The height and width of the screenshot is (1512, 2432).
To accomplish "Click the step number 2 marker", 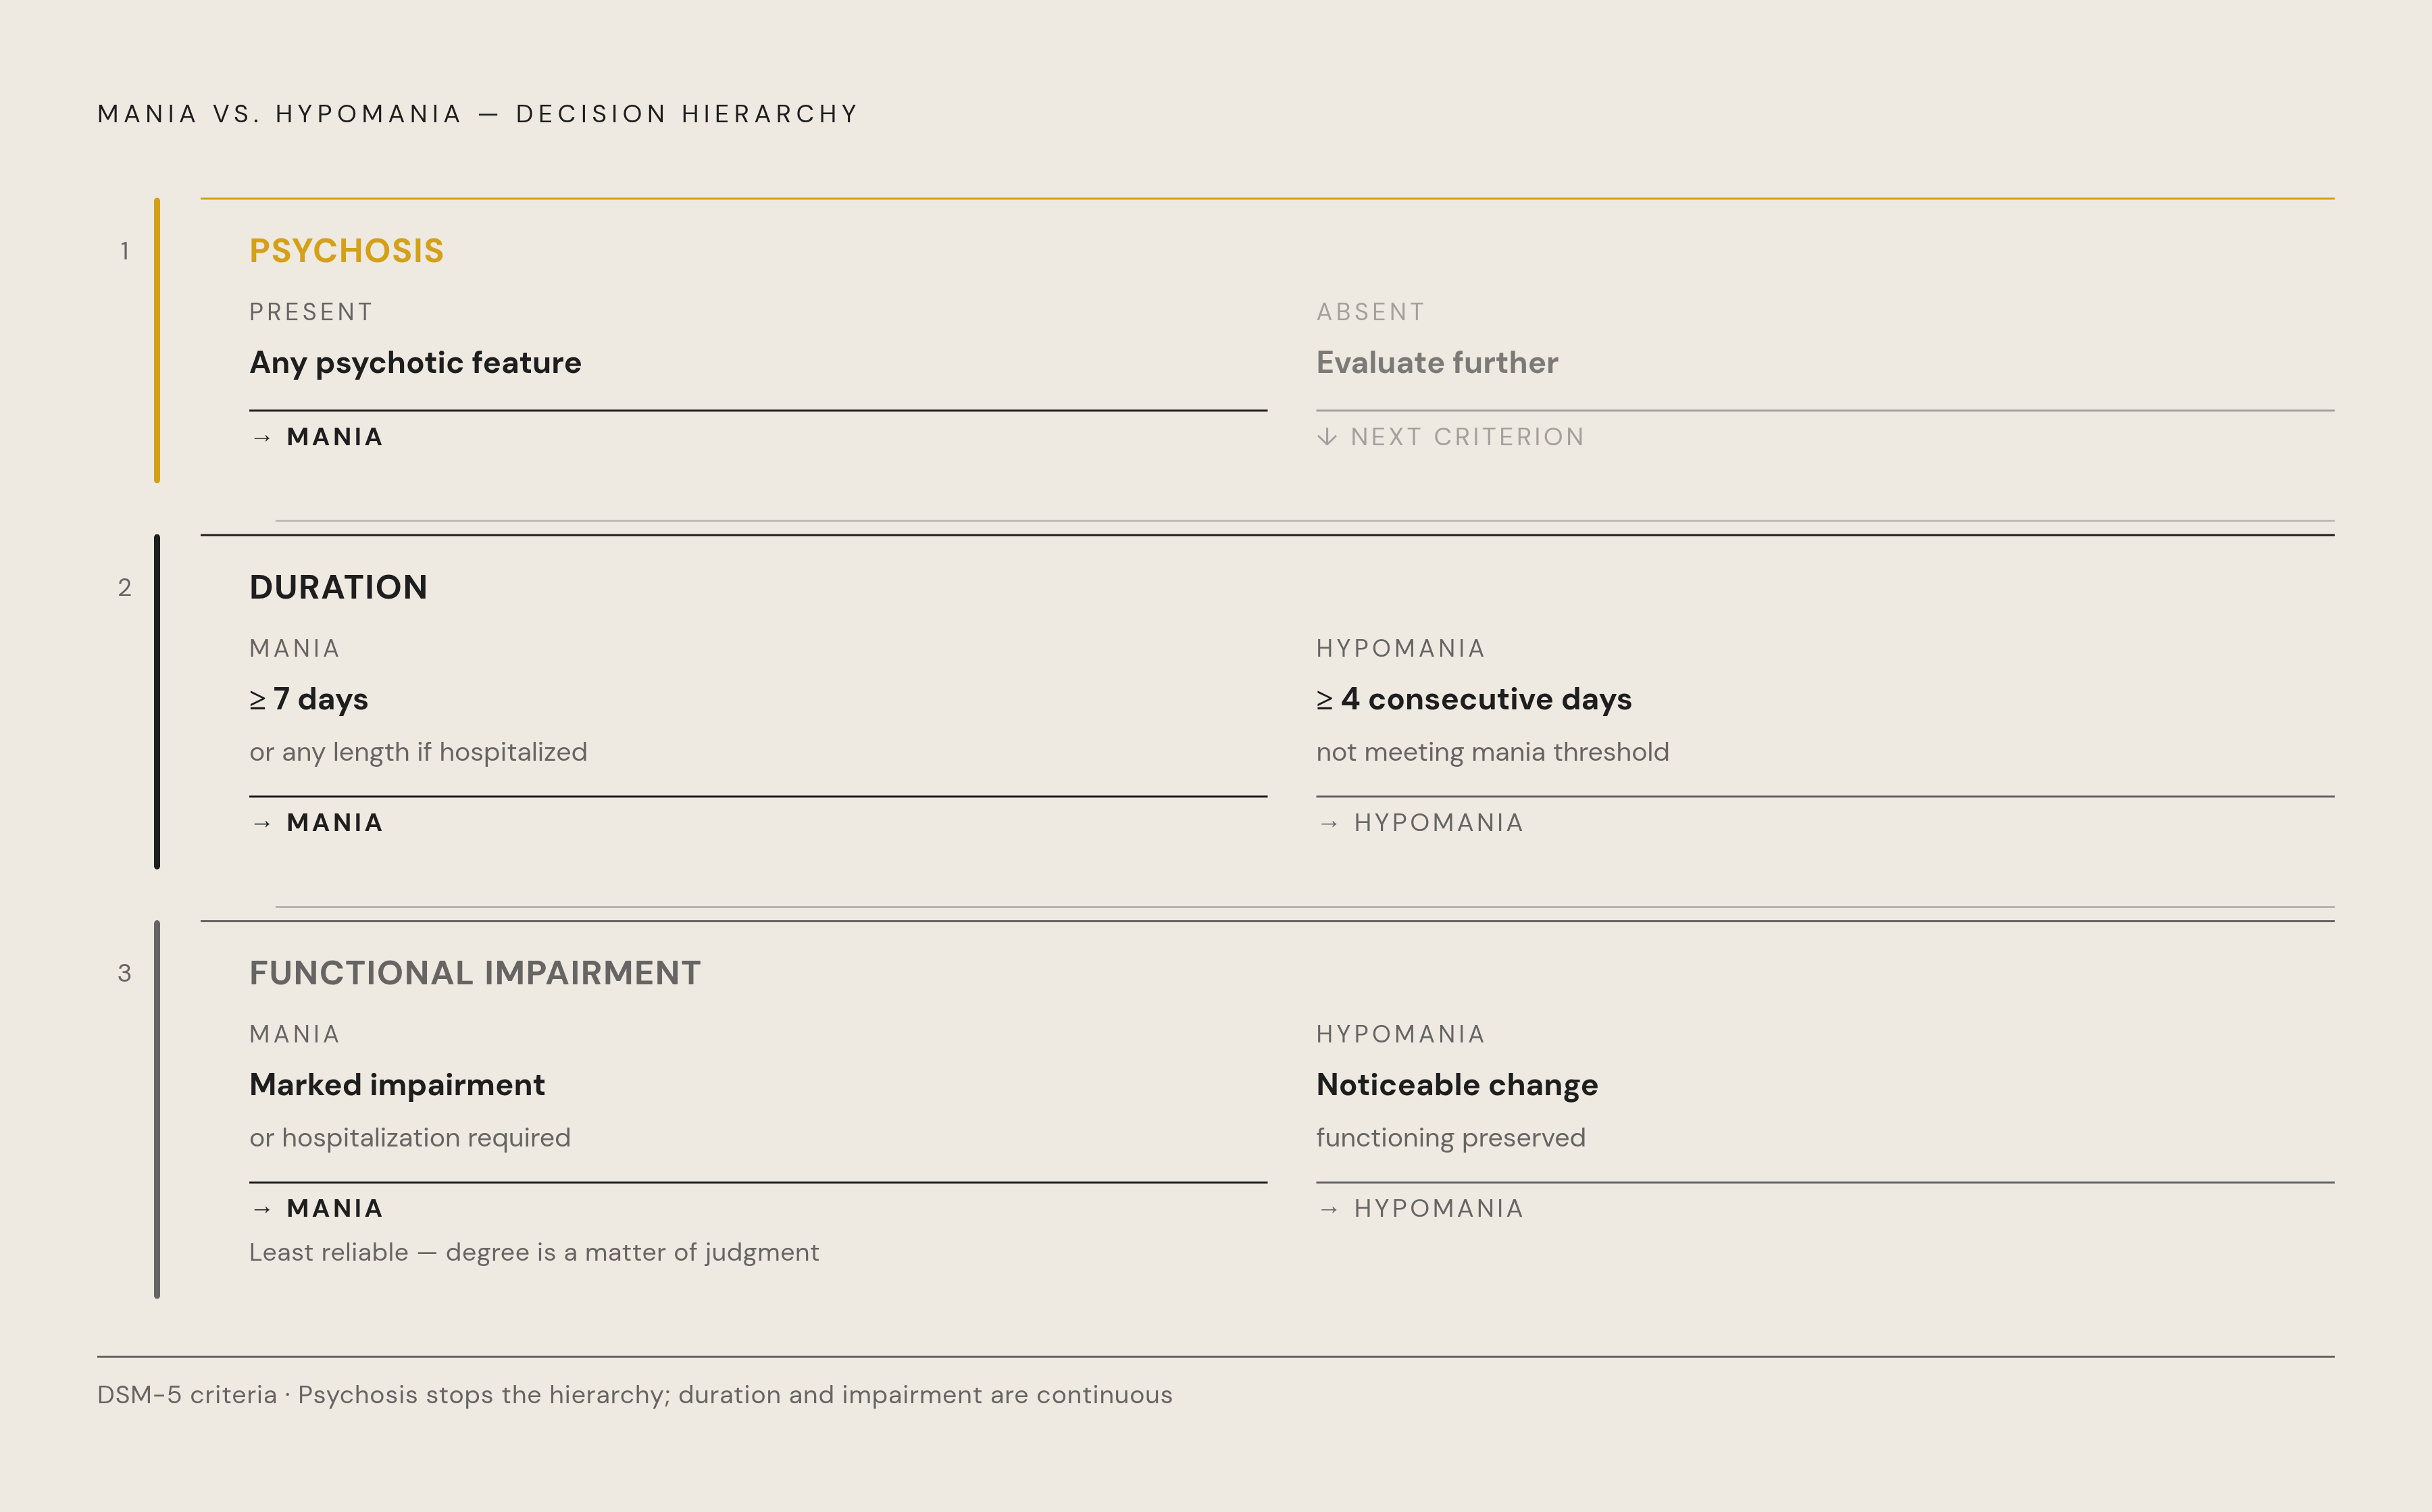I will (x=125, y=587).
